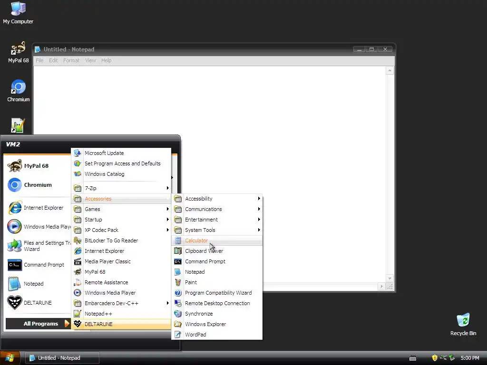Open Internet Explorer in Start menu left pane

[38, 208]
